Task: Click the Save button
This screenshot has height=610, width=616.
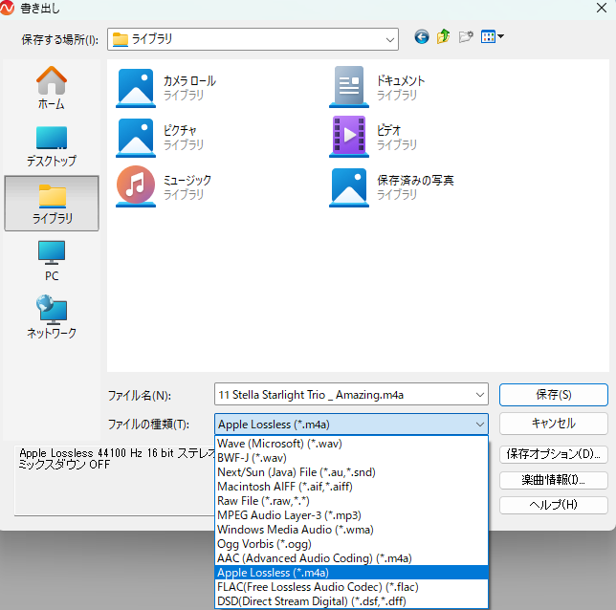Action: [553, 394]
